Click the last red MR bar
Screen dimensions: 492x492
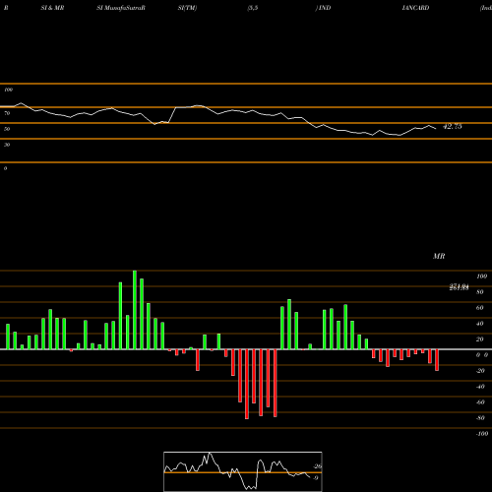(x=437, y=360)
